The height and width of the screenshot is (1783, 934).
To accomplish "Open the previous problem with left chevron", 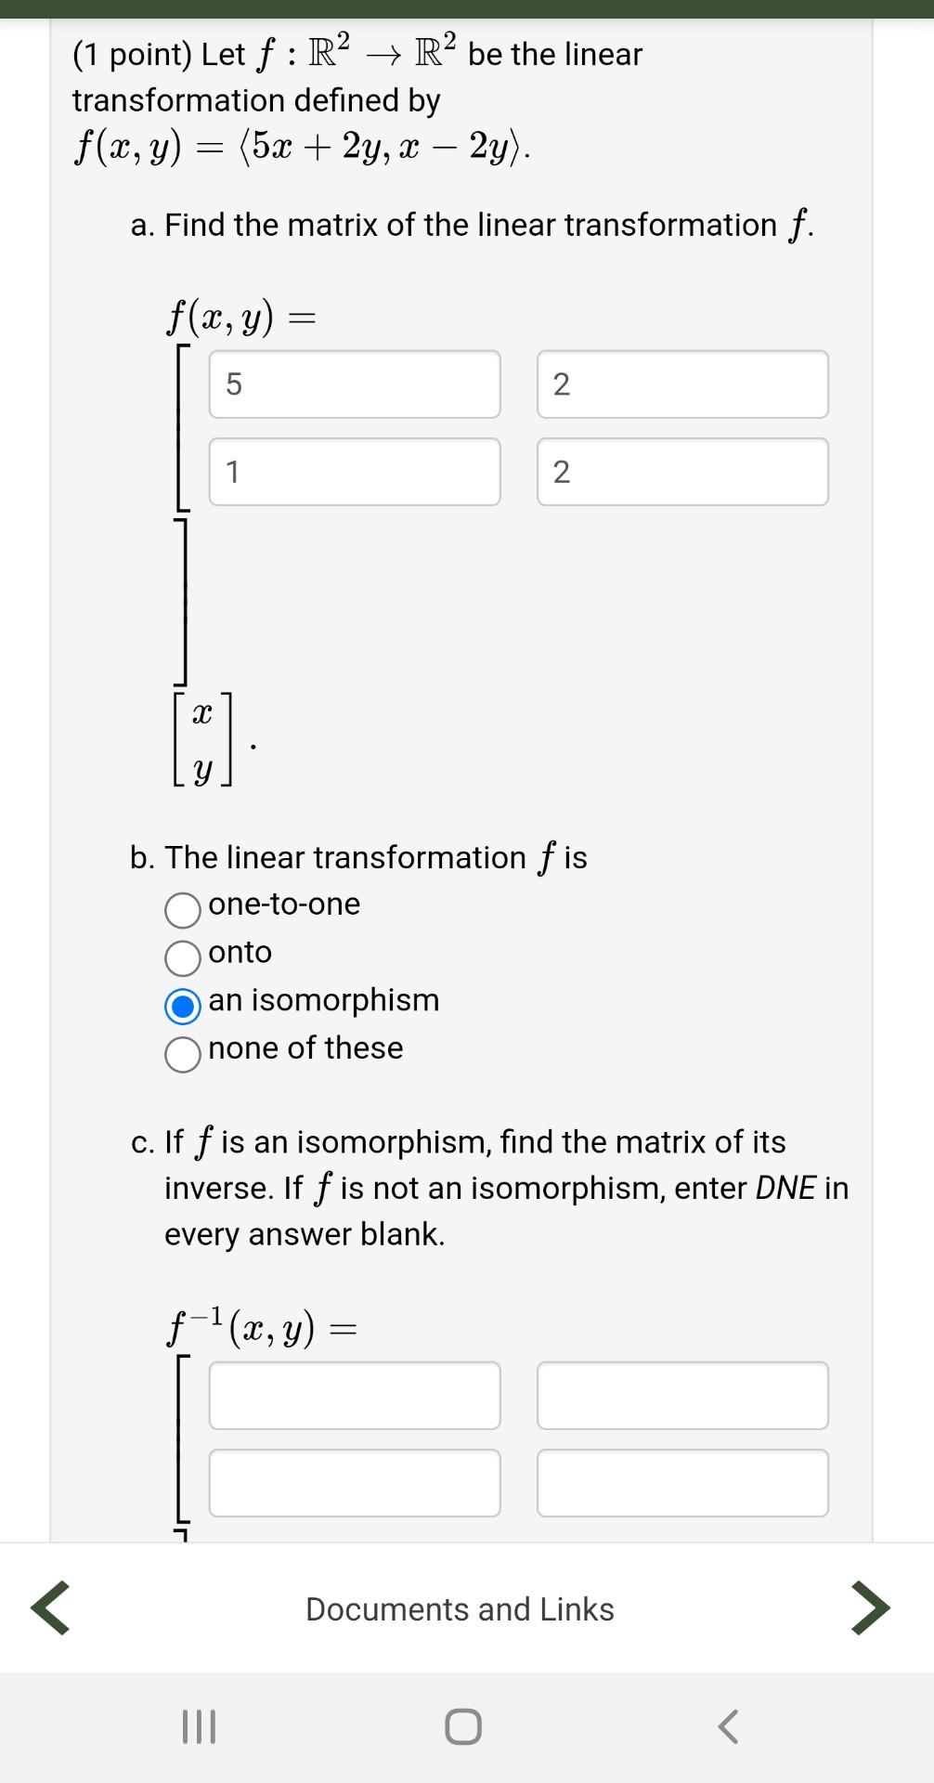I will tap(51, 1609).
